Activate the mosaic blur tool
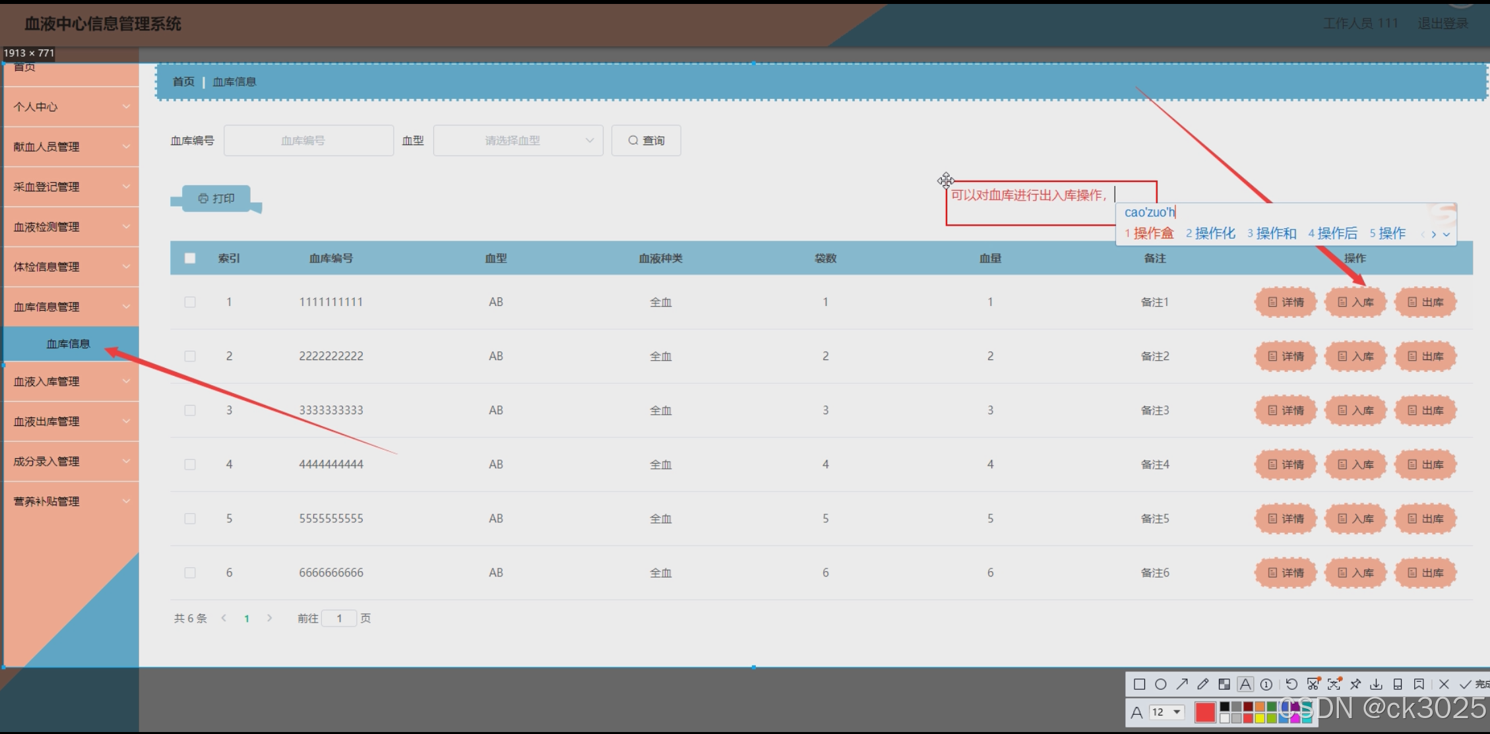The width and height of the screenshot is (1490, 734). [1224, 684]
